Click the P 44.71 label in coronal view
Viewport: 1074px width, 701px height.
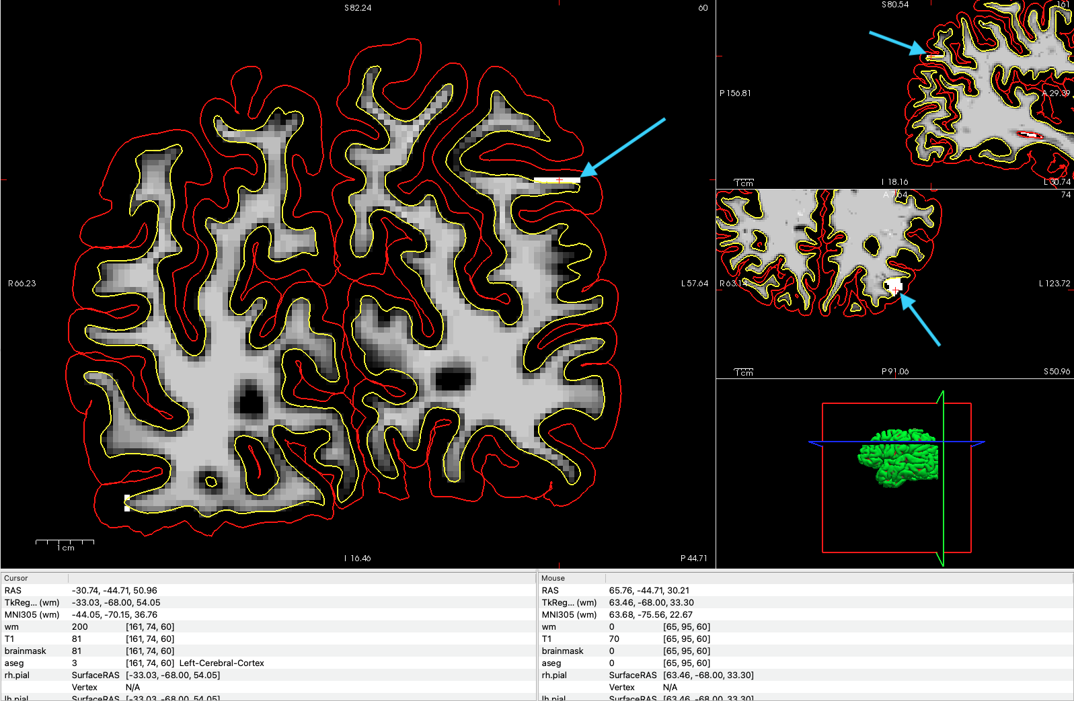pyautogui.click(x=694, y=559)
